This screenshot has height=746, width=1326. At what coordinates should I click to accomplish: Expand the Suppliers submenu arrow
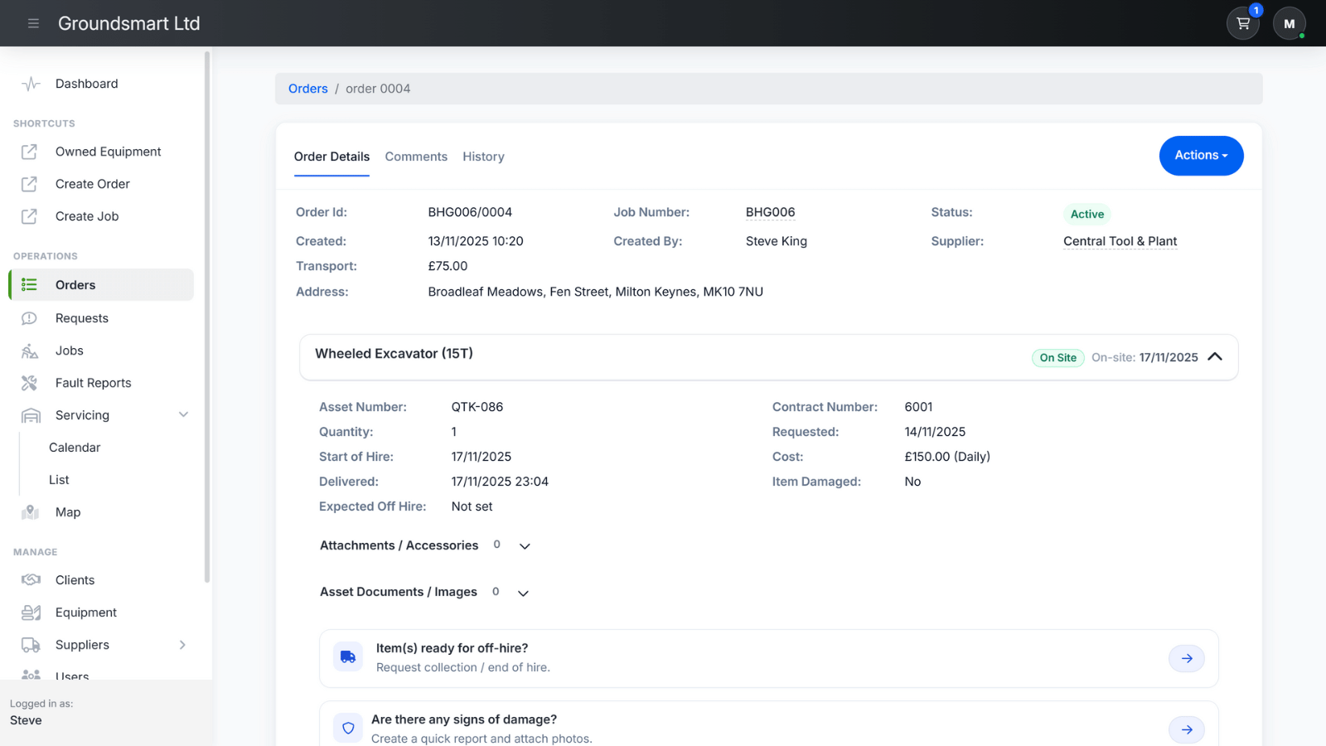click(x=182, y=644)
